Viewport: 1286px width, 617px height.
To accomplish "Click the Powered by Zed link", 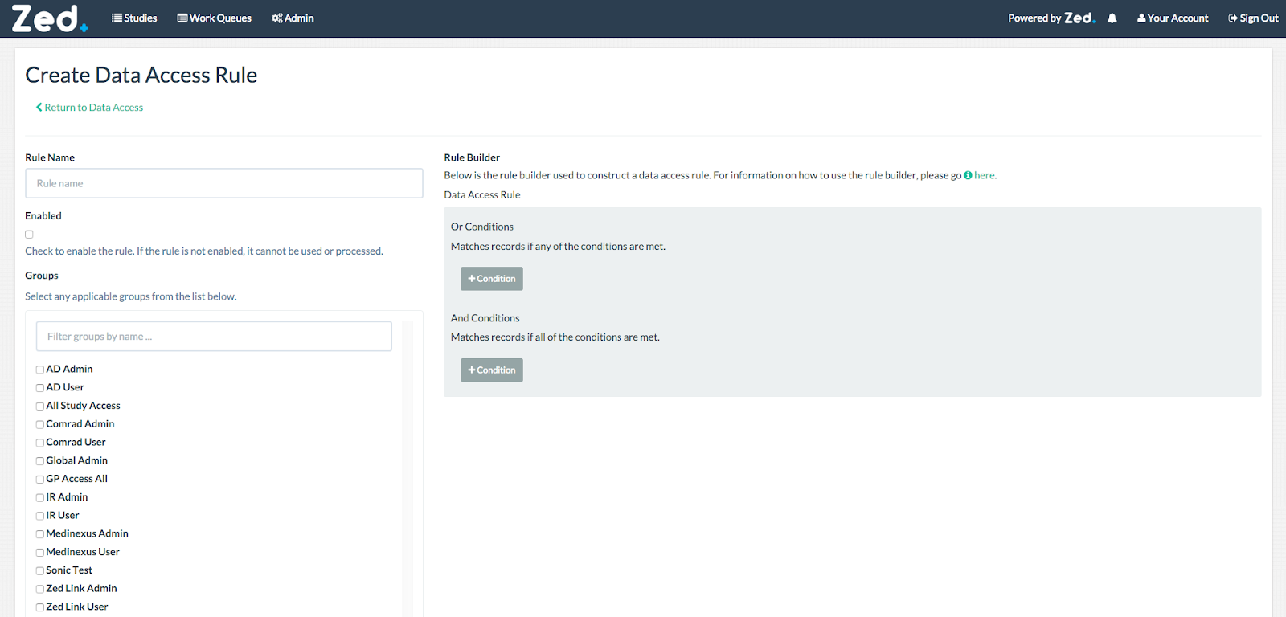I will point(1051,18).
